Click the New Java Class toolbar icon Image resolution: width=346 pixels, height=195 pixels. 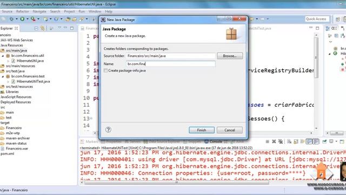56,19
